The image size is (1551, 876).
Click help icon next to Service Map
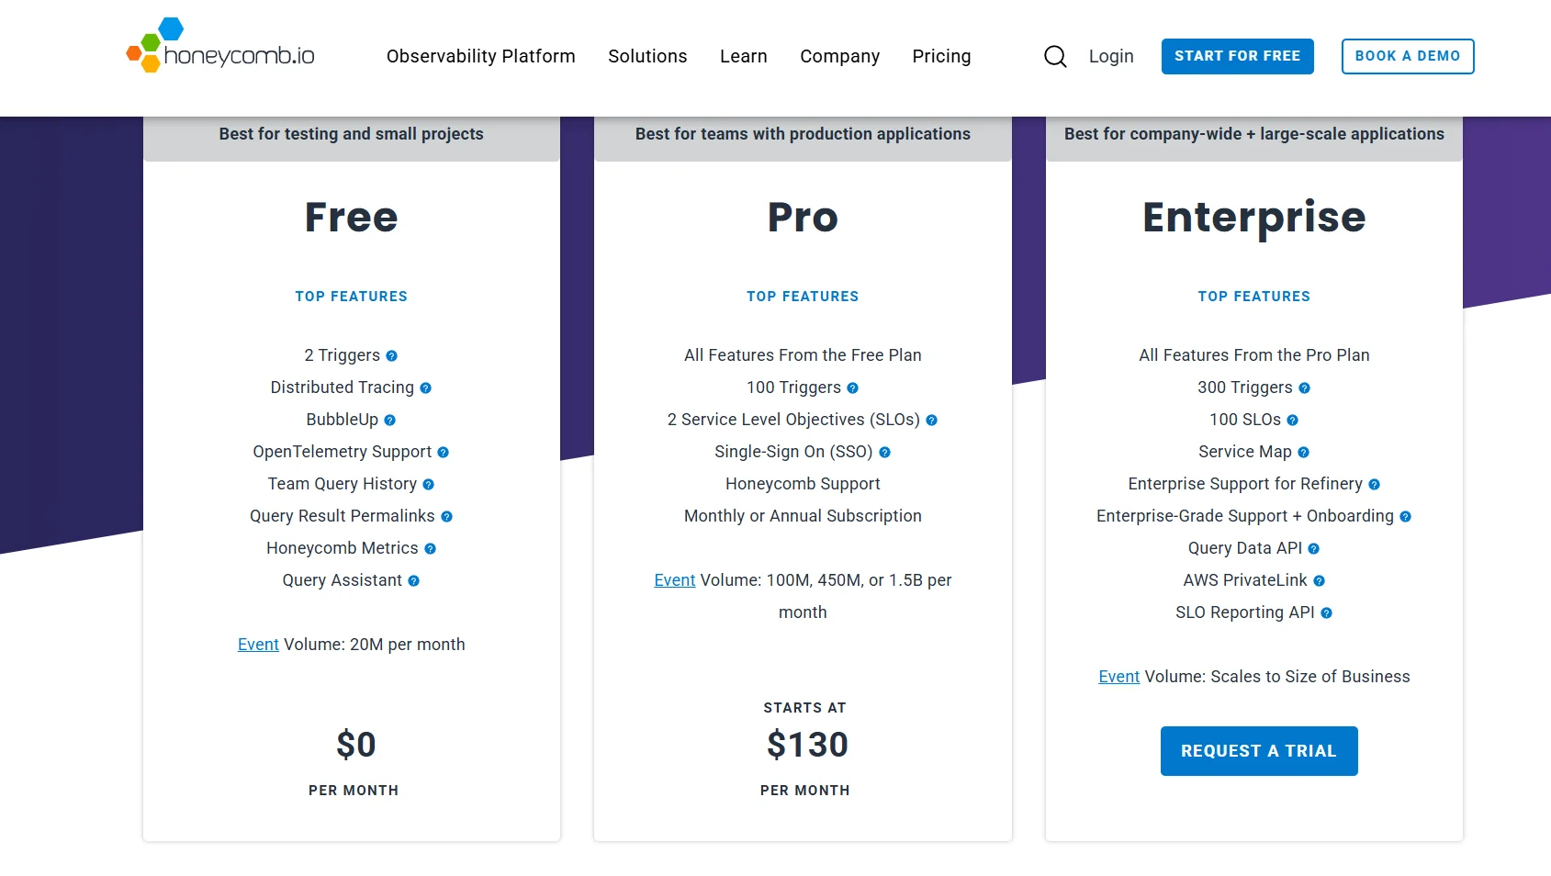1304,453
